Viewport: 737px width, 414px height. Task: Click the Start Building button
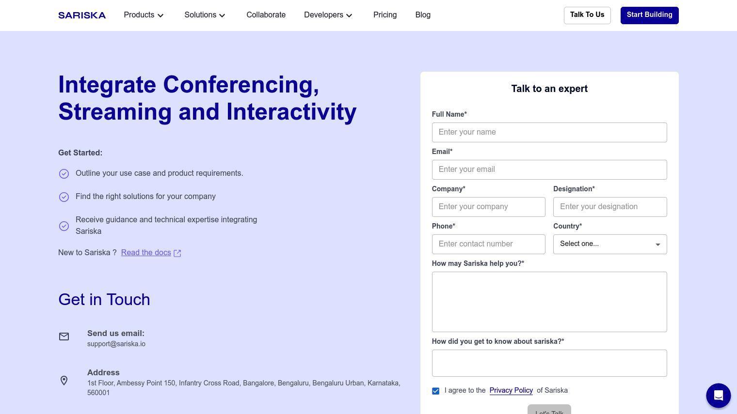tap(649, 15)
